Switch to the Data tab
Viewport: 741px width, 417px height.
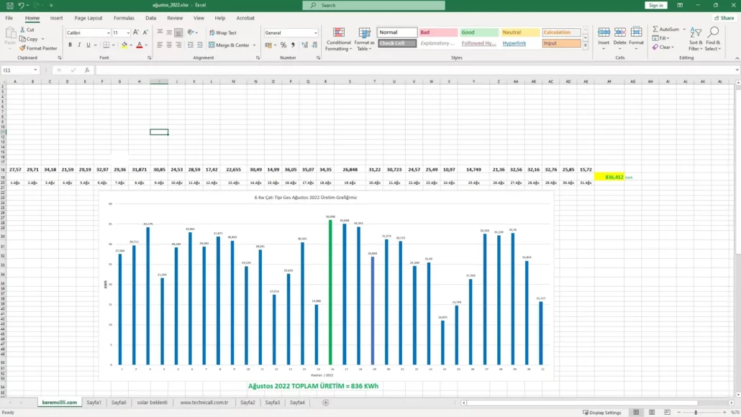[x=151, y=18]
